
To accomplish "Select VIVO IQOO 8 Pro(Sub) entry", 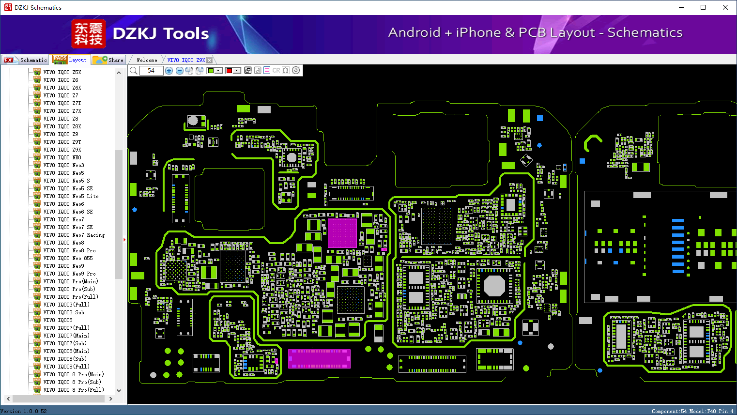I will [72, 382].
